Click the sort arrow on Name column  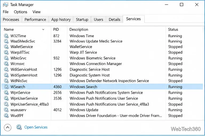click(43, 29)
